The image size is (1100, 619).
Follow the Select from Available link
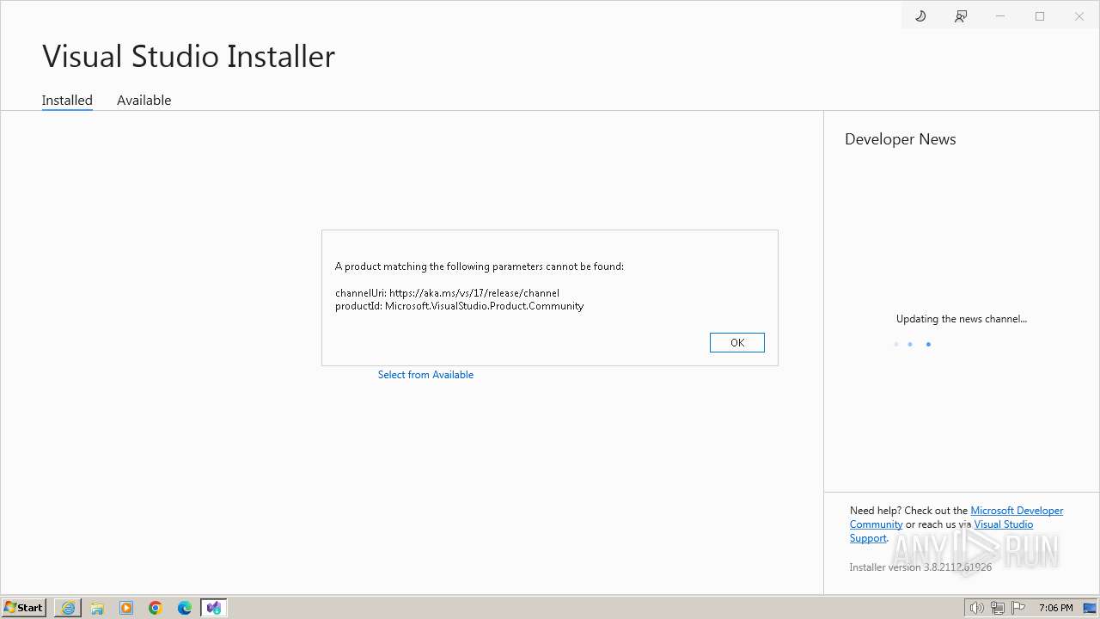pyautogui.click(x=425, y=375)
